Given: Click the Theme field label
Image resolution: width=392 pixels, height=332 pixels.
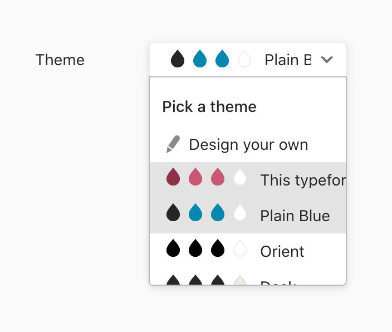Looking at the screenshot, I should (60, 60).
